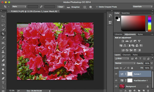The image size is (154, 92).
Task: Delete layer with trash icon
Action: point(148,91)
